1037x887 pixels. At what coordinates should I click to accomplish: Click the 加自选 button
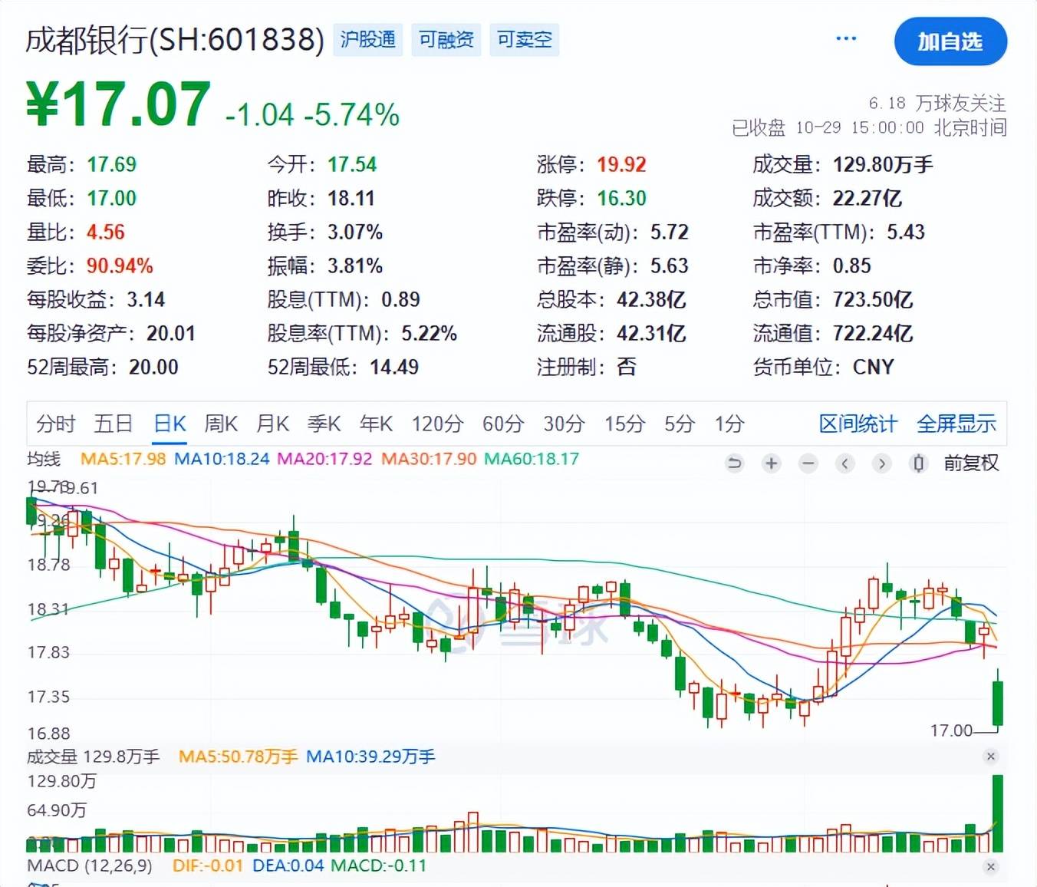coord(950,42)
